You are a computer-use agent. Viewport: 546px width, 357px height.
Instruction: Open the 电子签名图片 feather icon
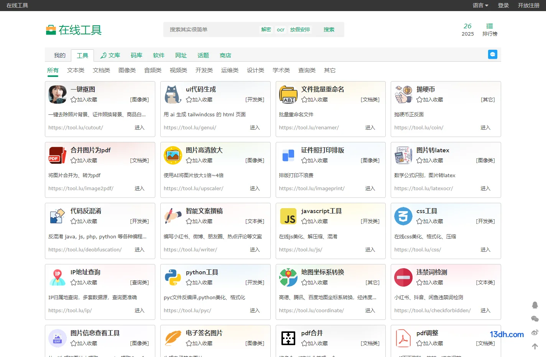tap(173, 338)
